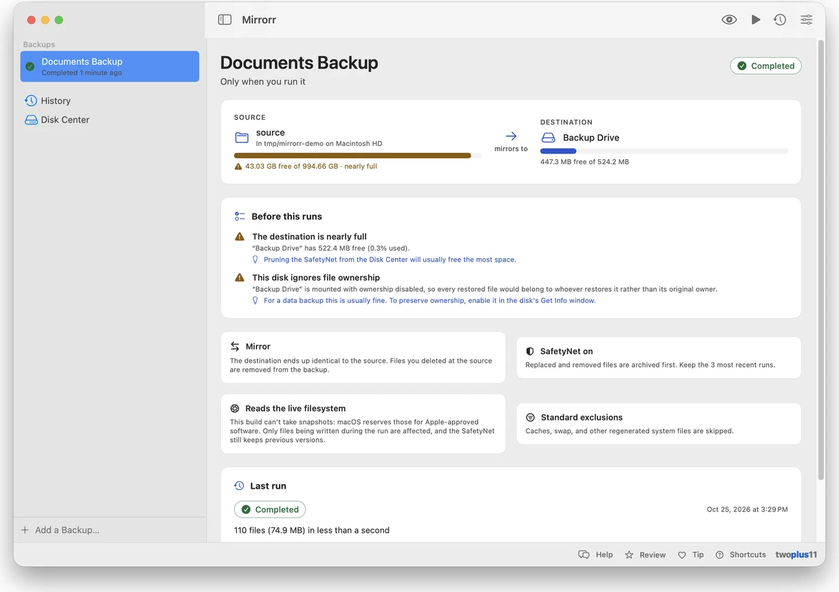
Task: Click the Last run clock icon
Action: click(239, 486)
